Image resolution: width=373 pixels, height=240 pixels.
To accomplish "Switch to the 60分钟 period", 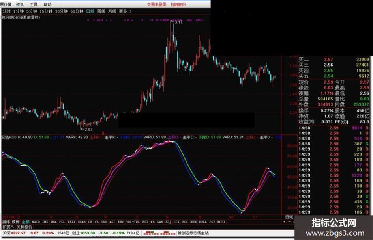I will coord(77,11).
